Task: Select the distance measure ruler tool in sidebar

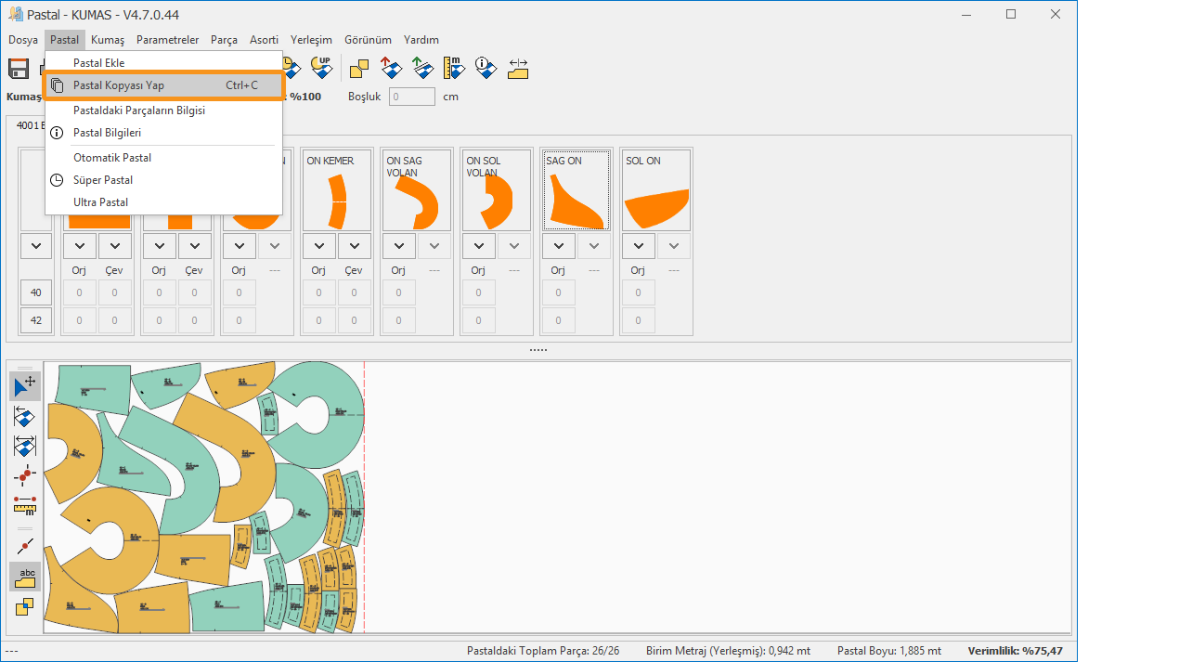Action: tap(25, 505)
